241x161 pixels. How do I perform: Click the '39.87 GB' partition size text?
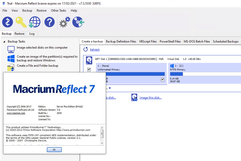[x=175, y=81]
